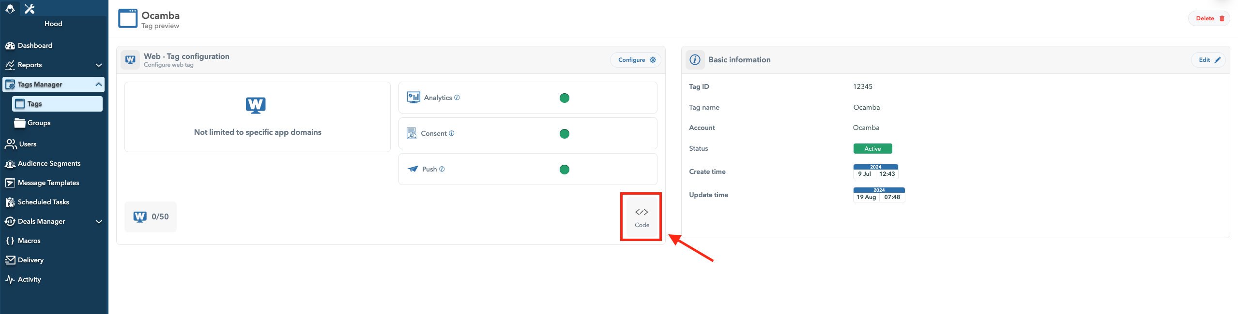1238x314 pixels.
Task: Open the Code snippet button
Action: click(642, 217)
